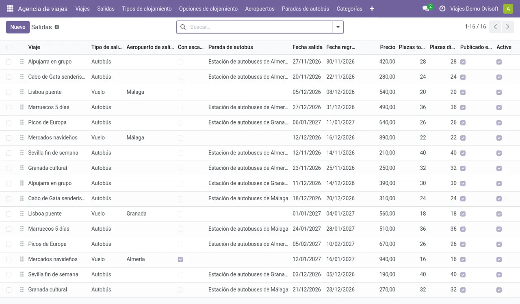Click price 890,00 cell

387,137
